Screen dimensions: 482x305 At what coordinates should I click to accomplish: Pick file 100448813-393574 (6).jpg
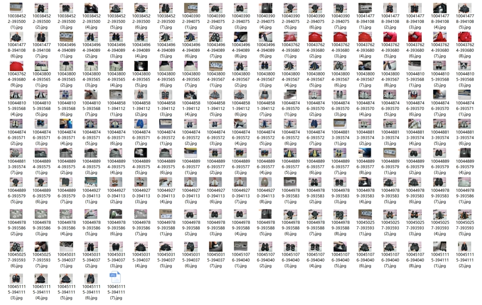tap(465, 124)
